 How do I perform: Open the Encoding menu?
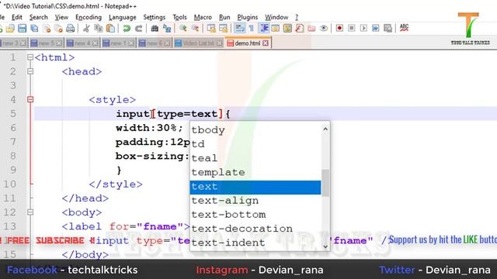[x=89, y=17]
